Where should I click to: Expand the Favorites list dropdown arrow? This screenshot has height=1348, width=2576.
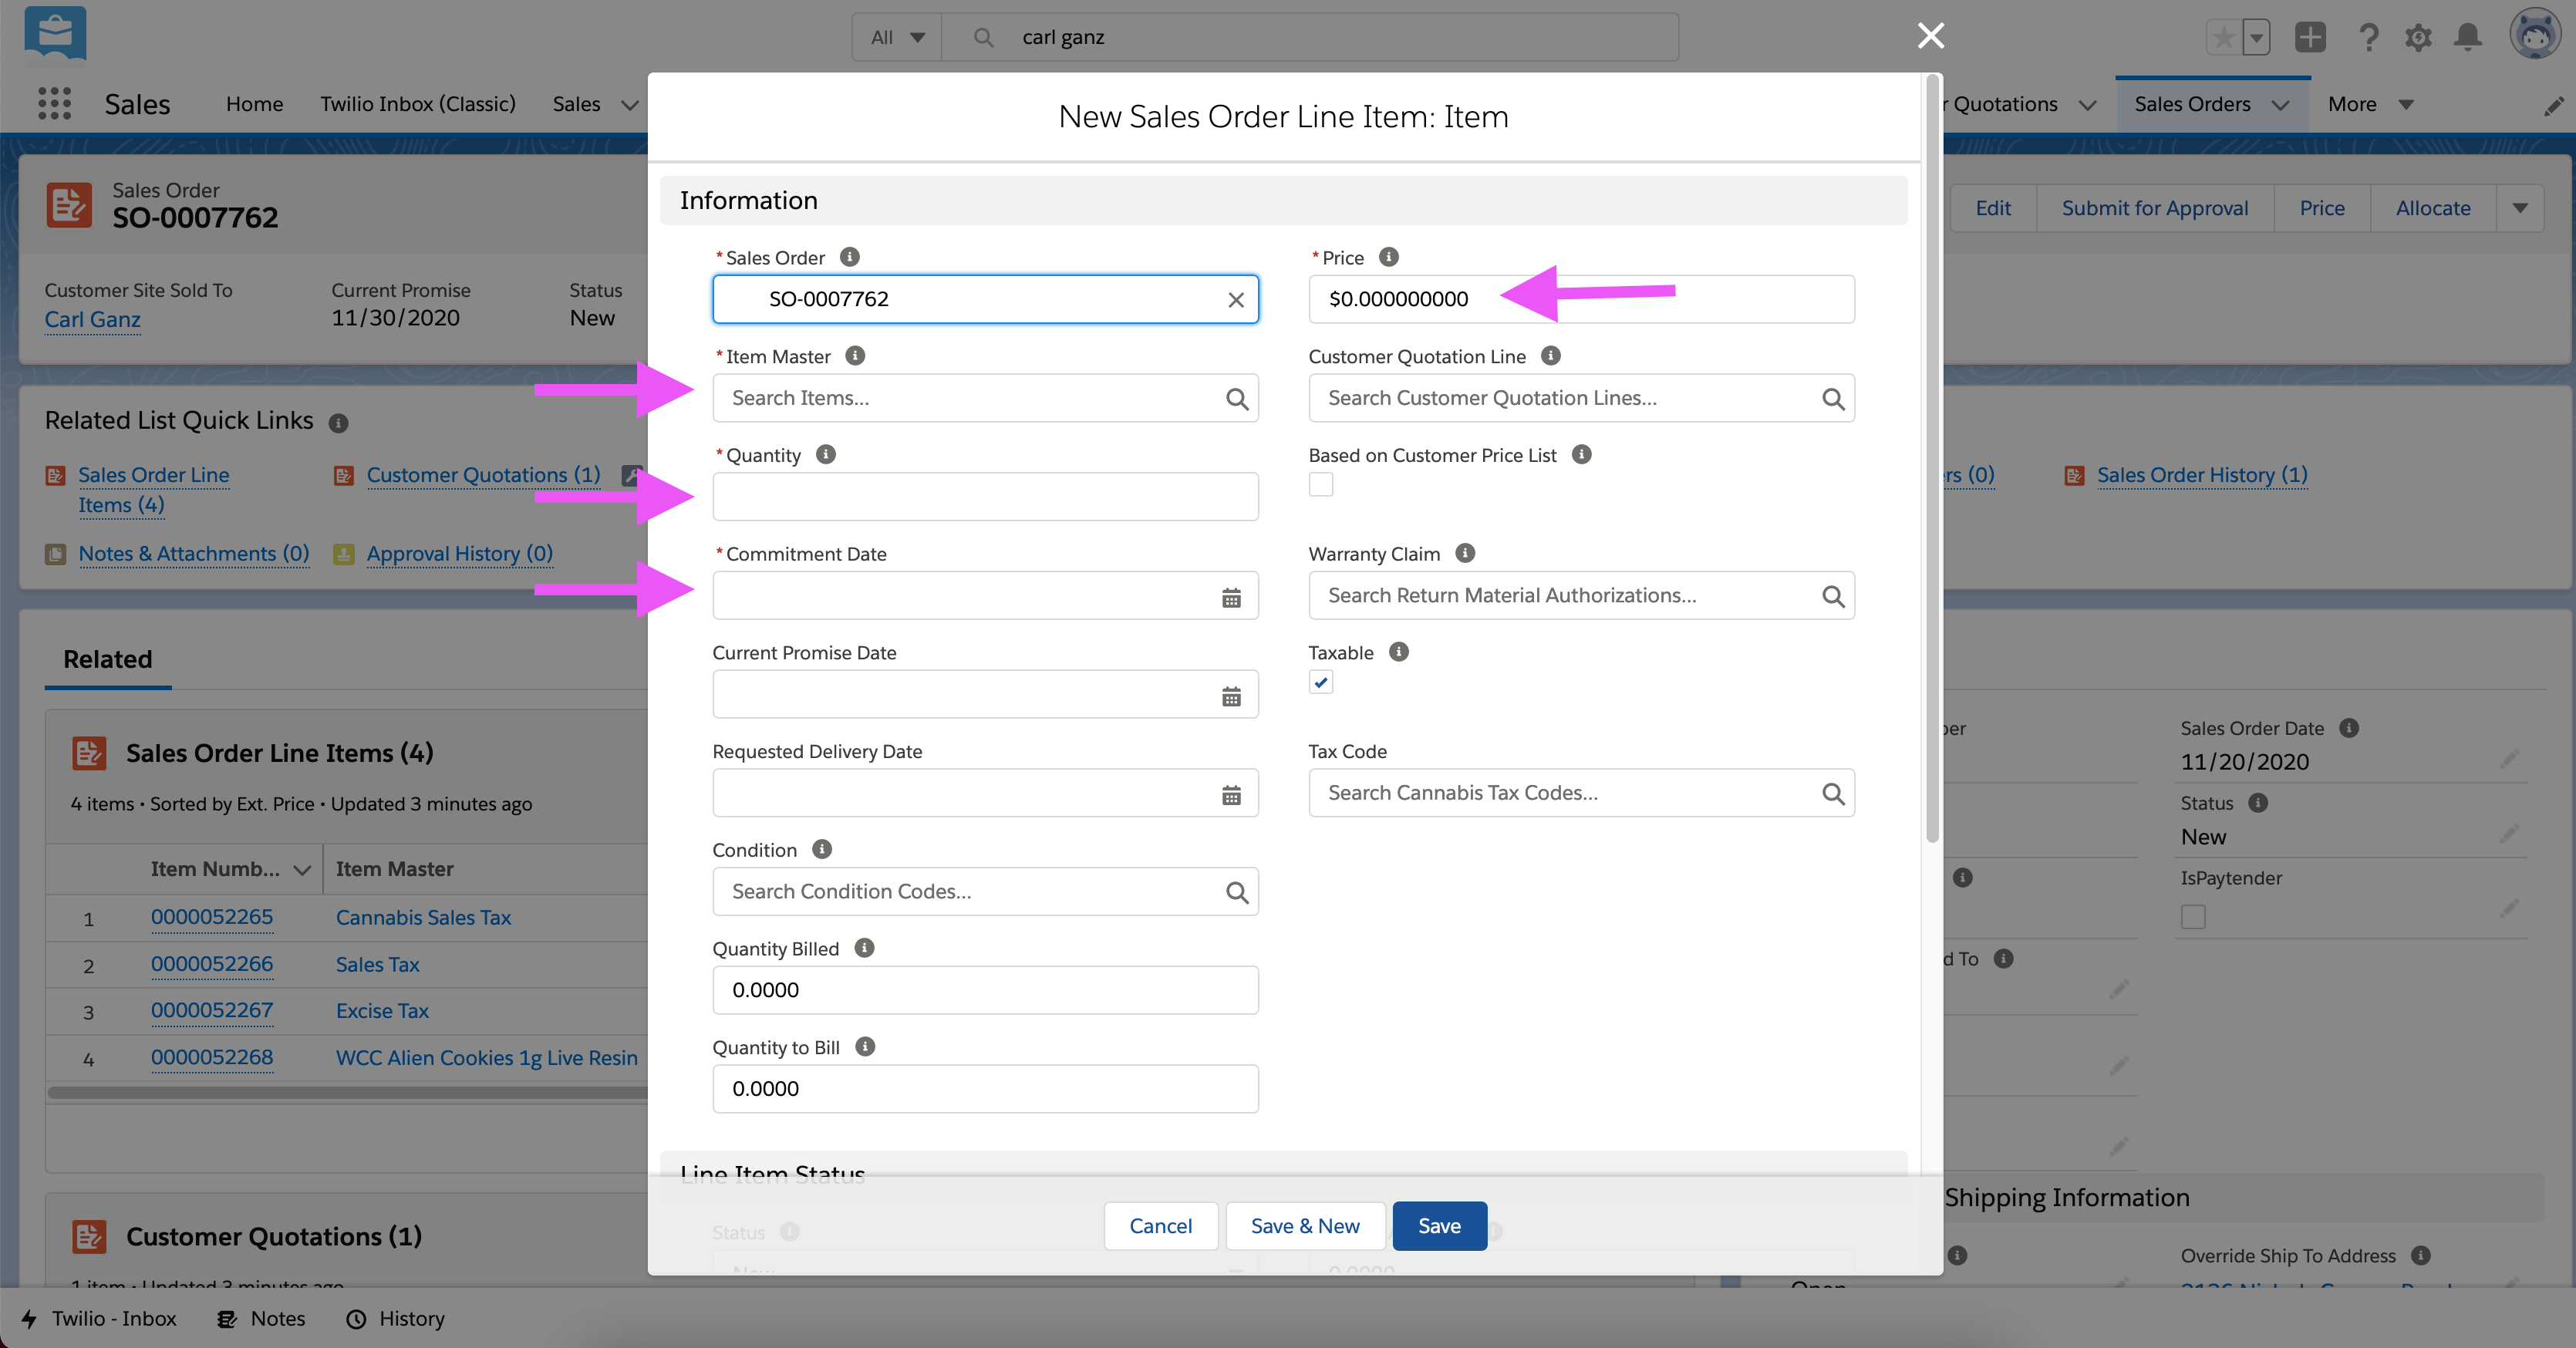click(2257, 38)
